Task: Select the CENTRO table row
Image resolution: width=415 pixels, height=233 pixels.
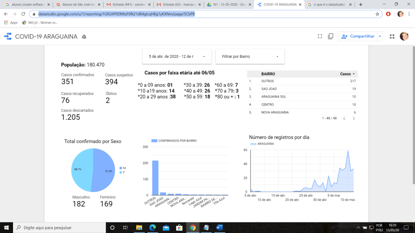Action: click(302, 105)
